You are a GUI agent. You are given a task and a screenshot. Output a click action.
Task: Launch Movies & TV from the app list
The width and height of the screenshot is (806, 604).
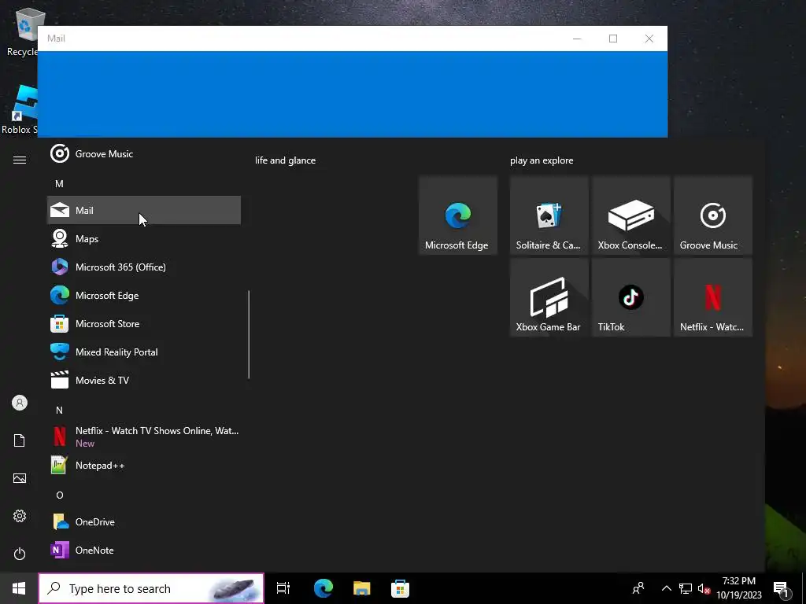[144, 380]
